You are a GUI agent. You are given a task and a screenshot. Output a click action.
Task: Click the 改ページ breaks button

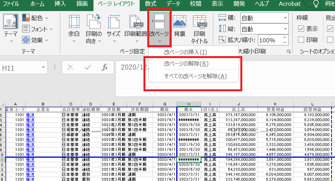[x=159, y=28]
